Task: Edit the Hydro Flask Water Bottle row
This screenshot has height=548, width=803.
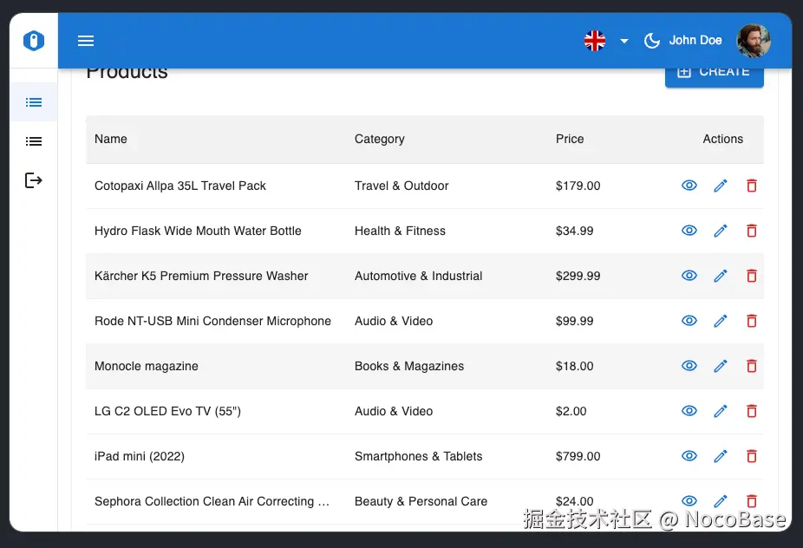Action: click(x=721, y=231)
